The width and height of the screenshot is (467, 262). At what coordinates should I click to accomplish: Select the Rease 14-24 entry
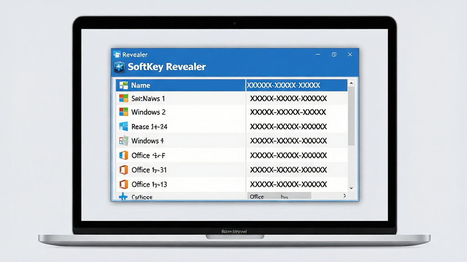click(x=181, y=126)
